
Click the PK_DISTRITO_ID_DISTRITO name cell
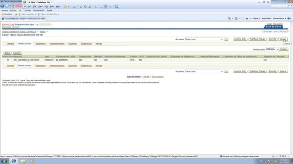[x=27, y=60]
